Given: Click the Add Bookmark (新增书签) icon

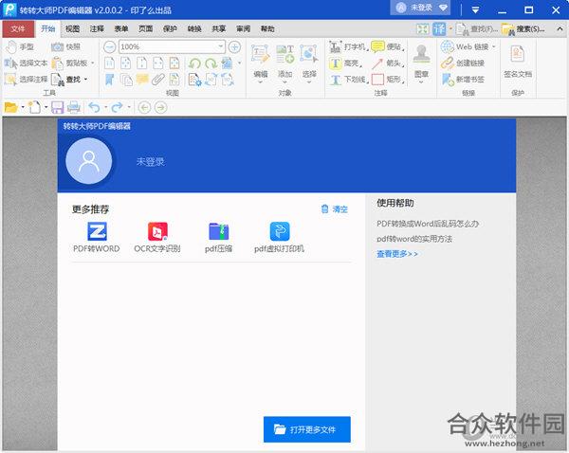Looking at the screenshot, I should point(447,79).
